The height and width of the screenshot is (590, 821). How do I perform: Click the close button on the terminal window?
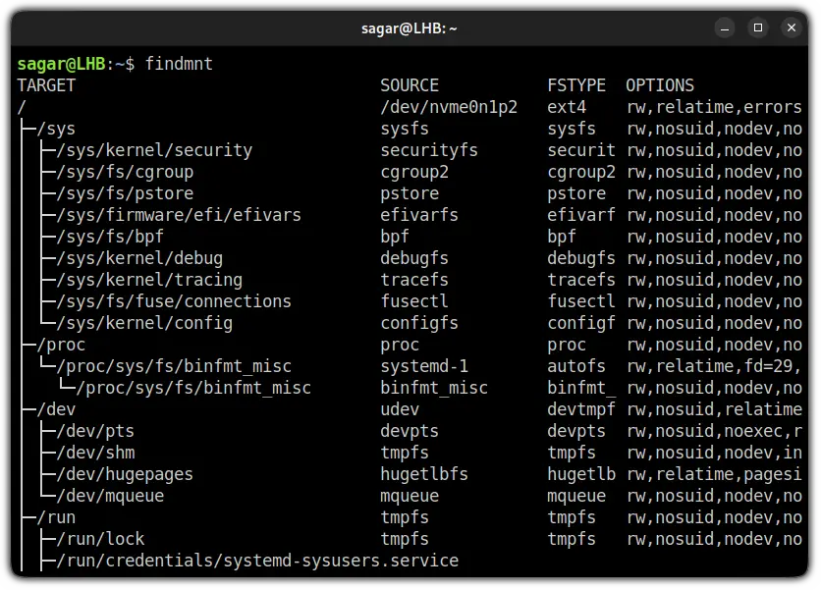(792, 27)
